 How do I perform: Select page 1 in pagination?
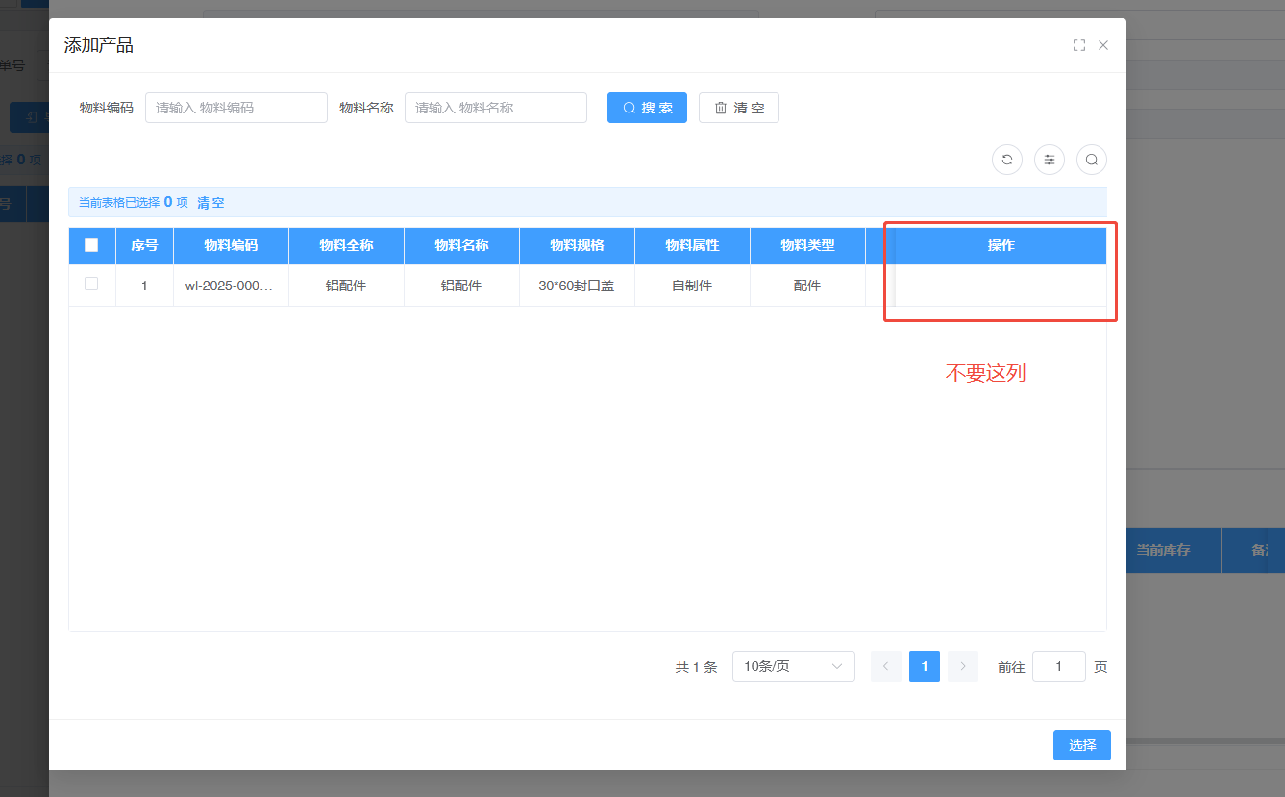click(x=924, y=666)
